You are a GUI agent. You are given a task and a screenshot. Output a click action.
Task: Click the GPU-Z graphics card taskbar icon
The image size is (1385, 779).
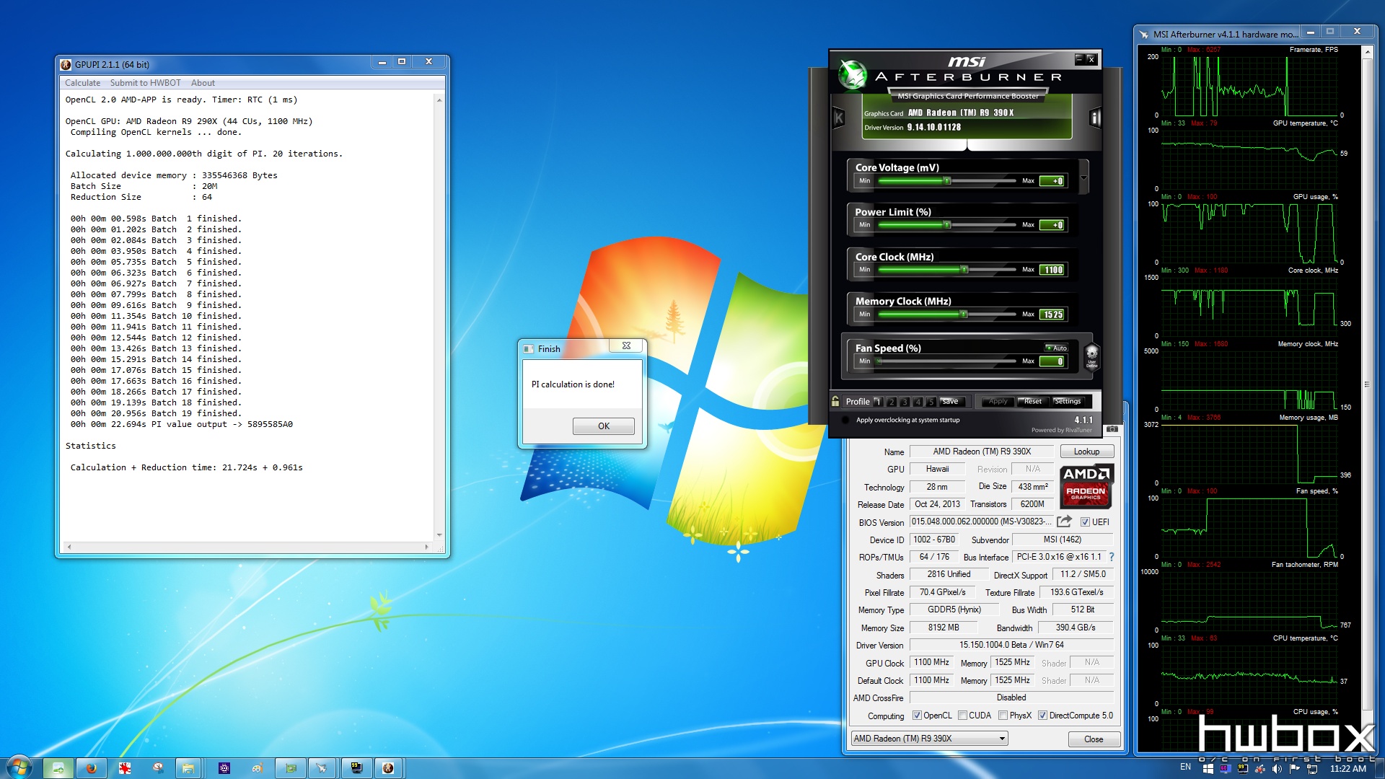(x=291, y=768)
